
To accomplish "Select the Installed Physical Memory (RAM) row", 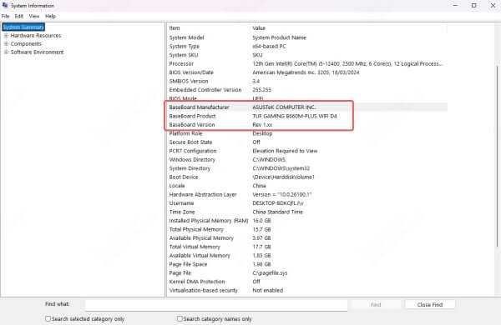I will coord(307,221).
